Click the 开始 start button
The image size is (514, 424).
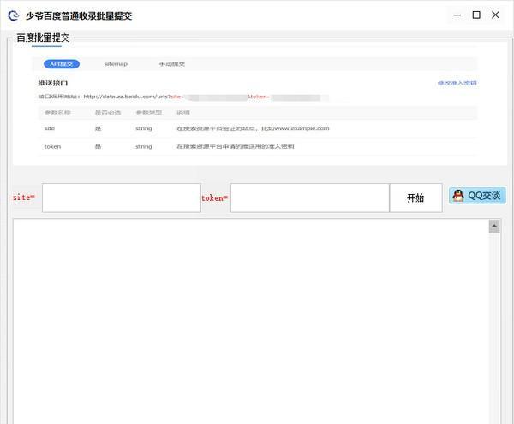pos(415,197)
